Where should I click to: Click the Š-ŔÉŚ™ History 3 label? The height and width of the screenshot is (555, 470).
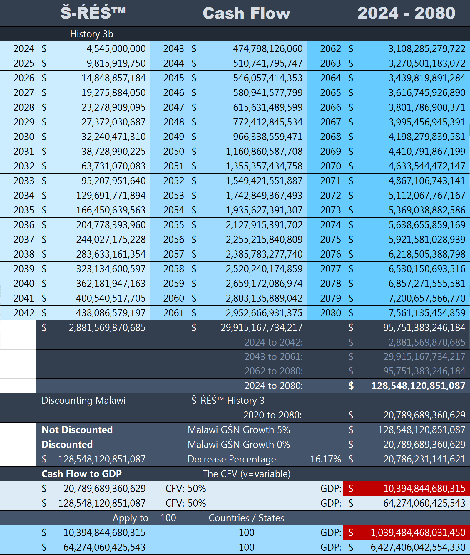228,400
